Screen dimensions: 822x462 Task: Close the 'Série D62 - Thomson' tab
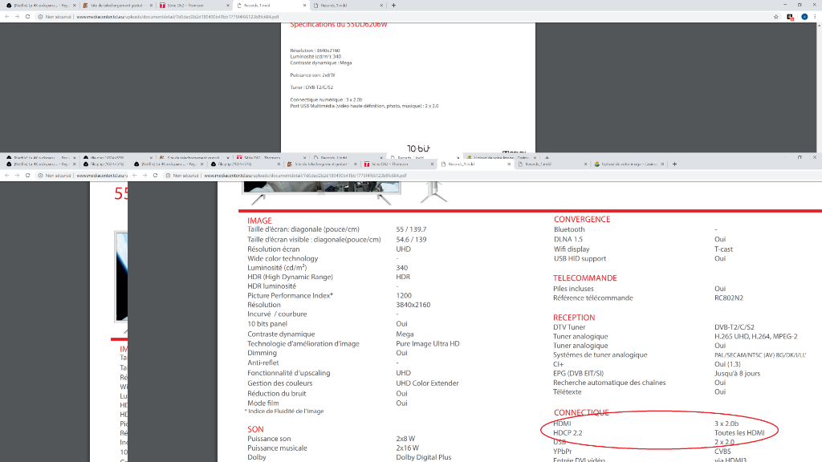(x=227, y=5)
